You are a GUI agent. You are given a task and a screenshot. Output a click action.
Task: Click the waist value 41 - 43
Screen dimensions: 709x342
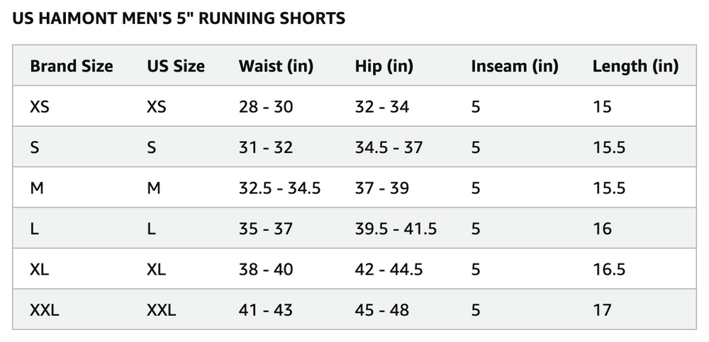click(x=266, y=310)
